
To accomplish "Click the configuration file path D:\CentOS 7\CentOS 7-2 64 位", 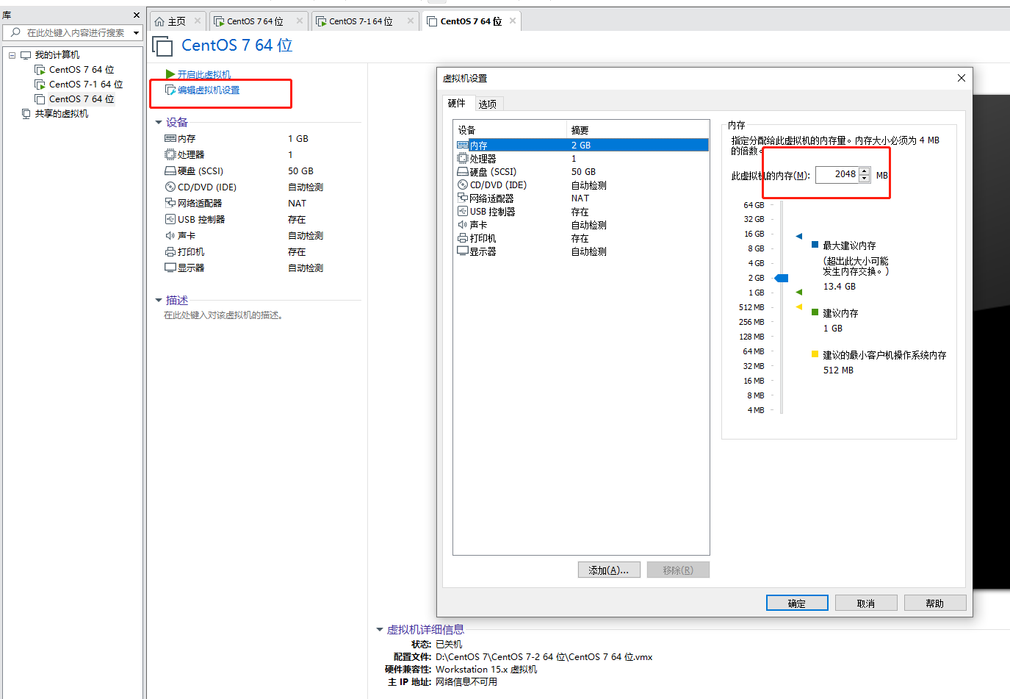I will pos(544,657).
